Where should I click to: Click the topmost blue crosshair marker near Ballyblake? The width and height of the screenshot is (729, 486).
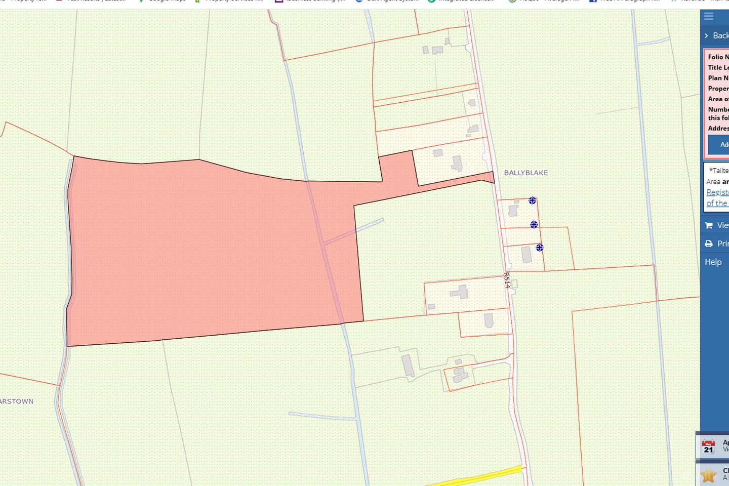[533, 200]
